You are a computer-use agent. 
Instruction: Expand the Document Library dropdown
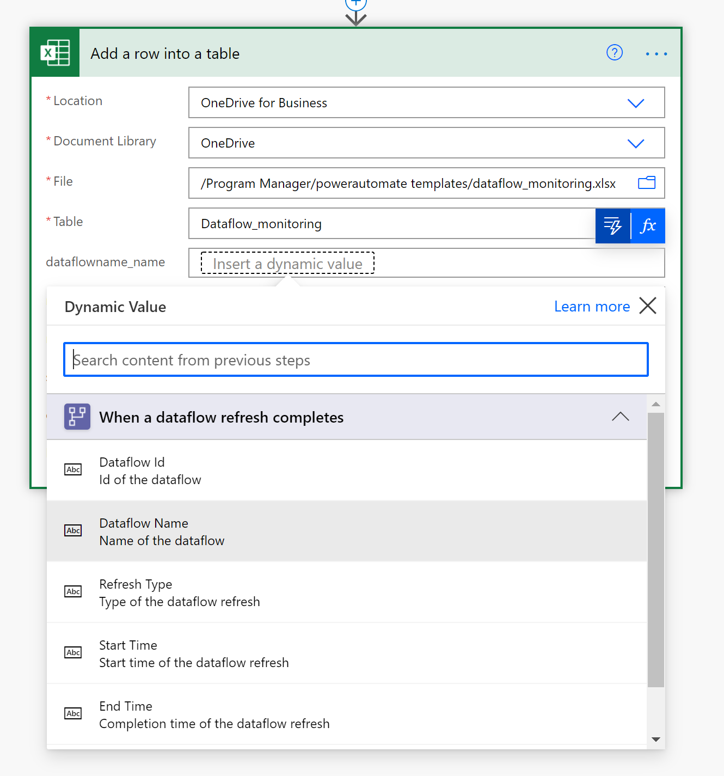[636, 143]
